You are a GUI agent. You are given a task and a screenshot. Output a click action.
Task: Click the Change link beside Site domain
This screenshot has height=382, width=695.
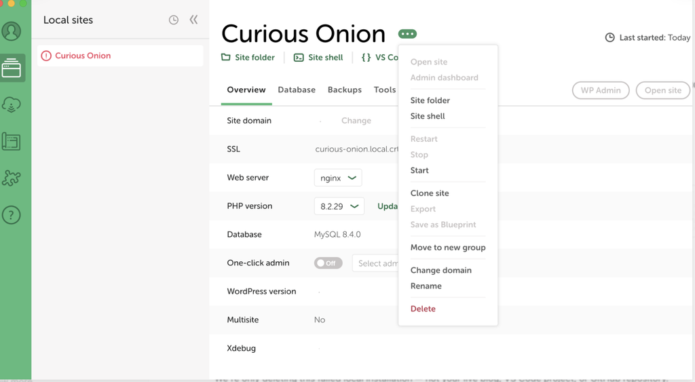click(356, 121)
